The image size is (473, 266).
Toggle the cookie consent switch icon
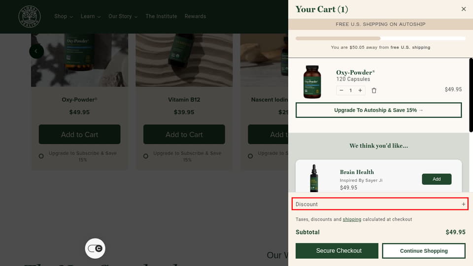coord(95,248)
